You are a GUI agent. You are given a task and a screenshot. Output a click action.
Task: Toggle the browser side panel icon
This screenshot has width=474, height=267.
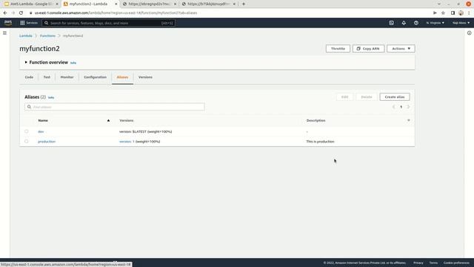tap(453, 13)
